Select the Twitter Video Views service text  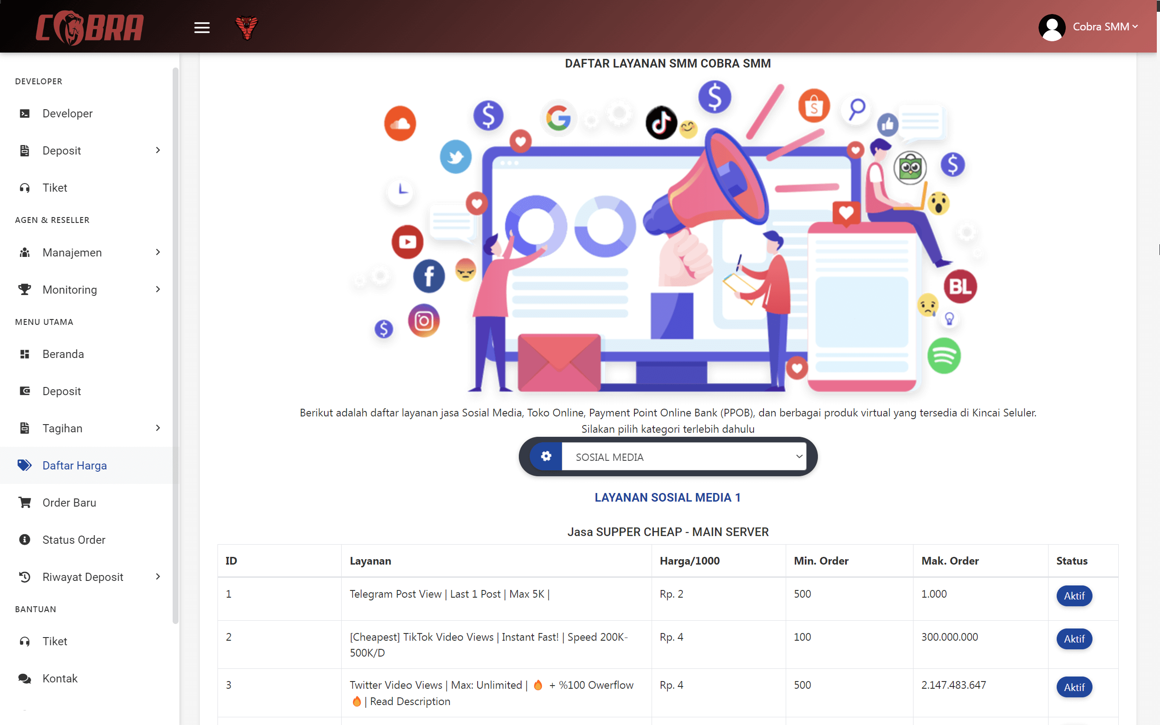[x=492, y=693]
